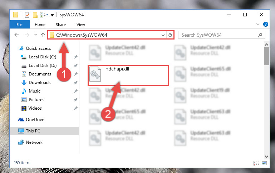Viewport: 275px width, 173px height.
Task: Switch to large thumbnails view icon
Action: 264,163
